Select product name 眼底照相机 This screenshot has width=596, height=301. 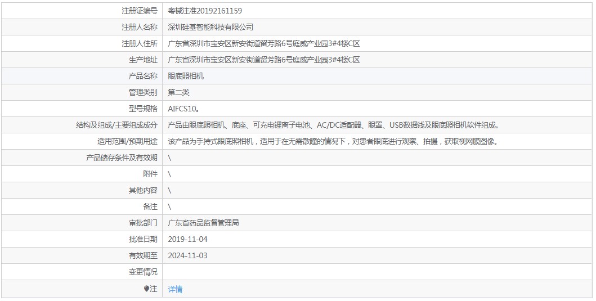[x=186, y=77]
